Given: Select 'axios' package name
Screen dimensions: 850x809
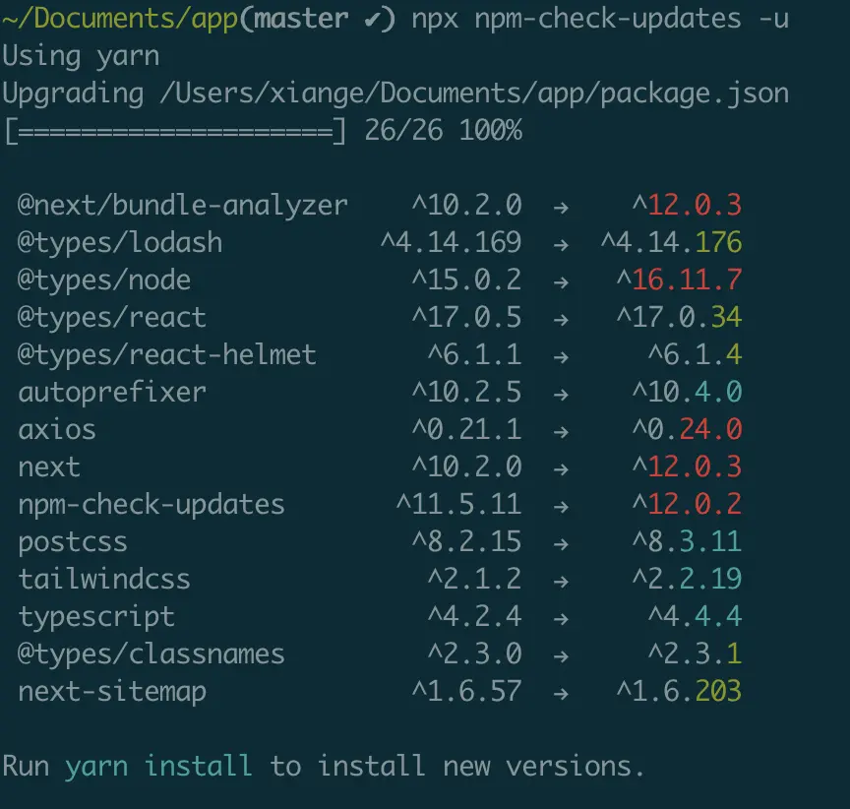Looking at the screenshot, I should 57,430.
